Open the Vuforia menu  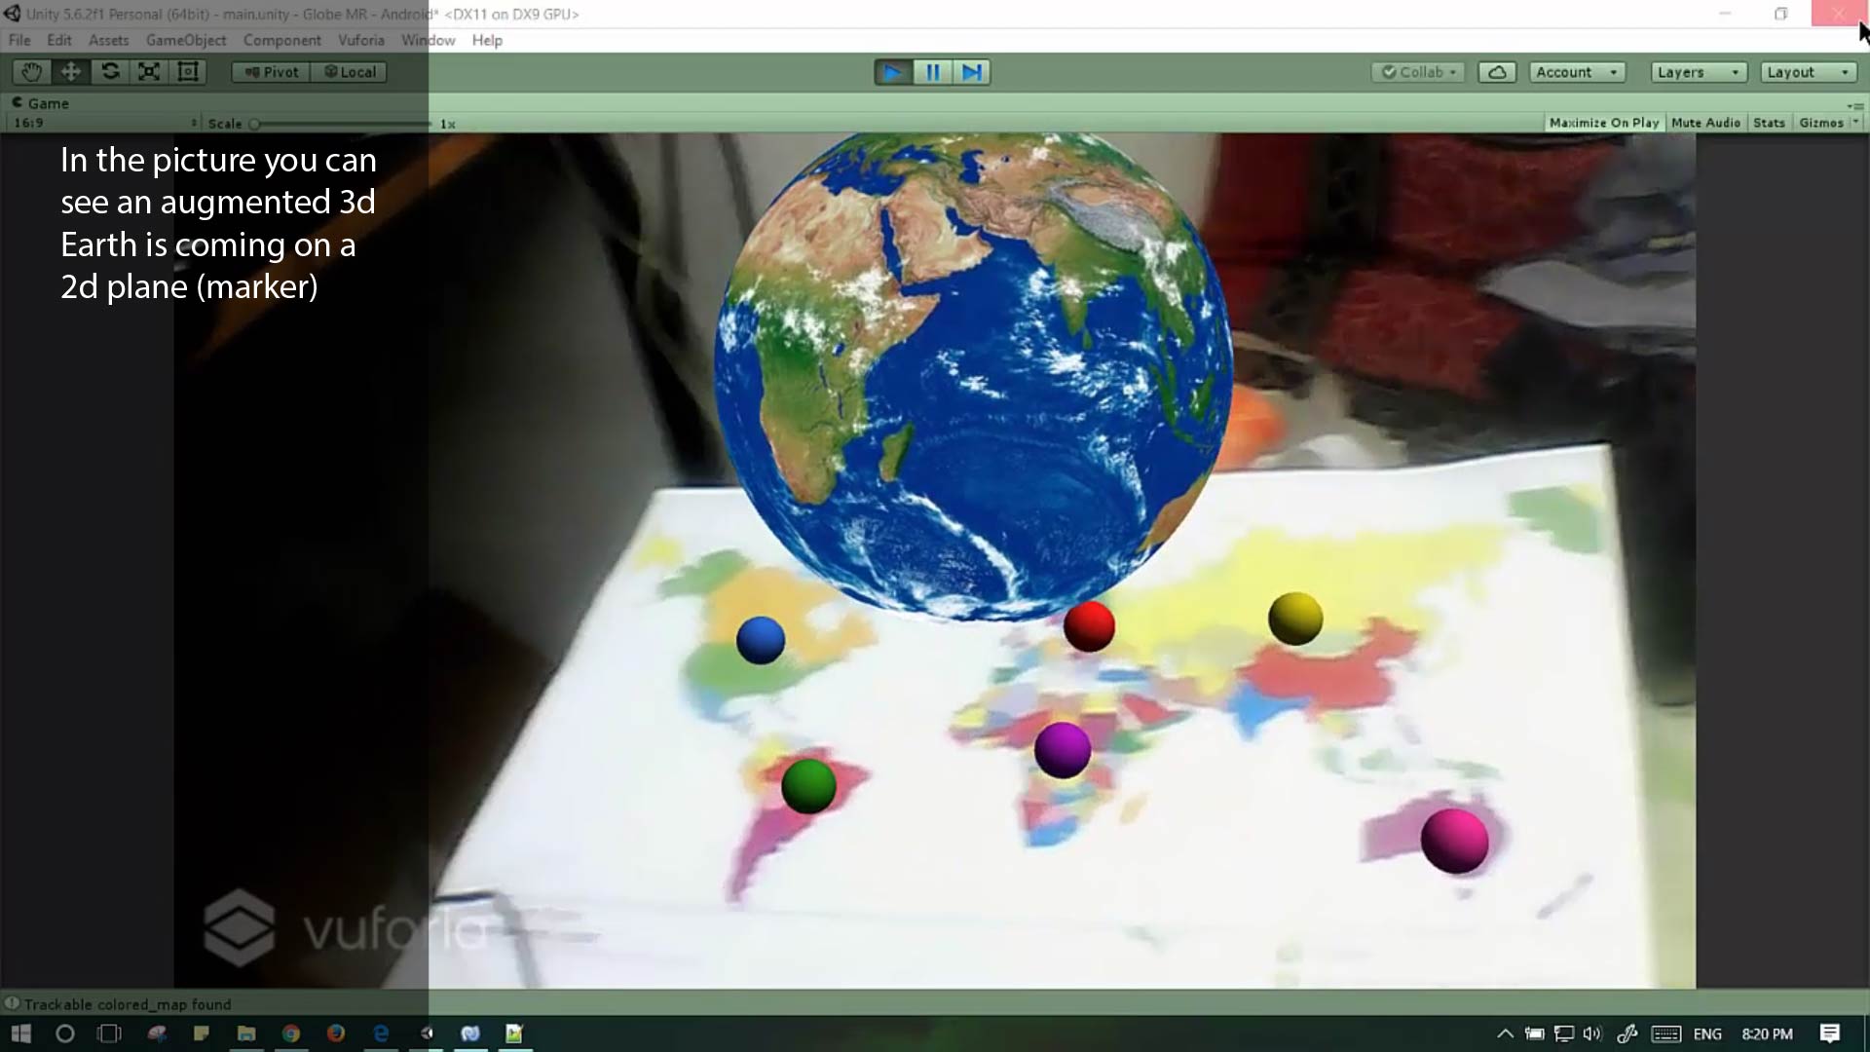click(360, 40)
